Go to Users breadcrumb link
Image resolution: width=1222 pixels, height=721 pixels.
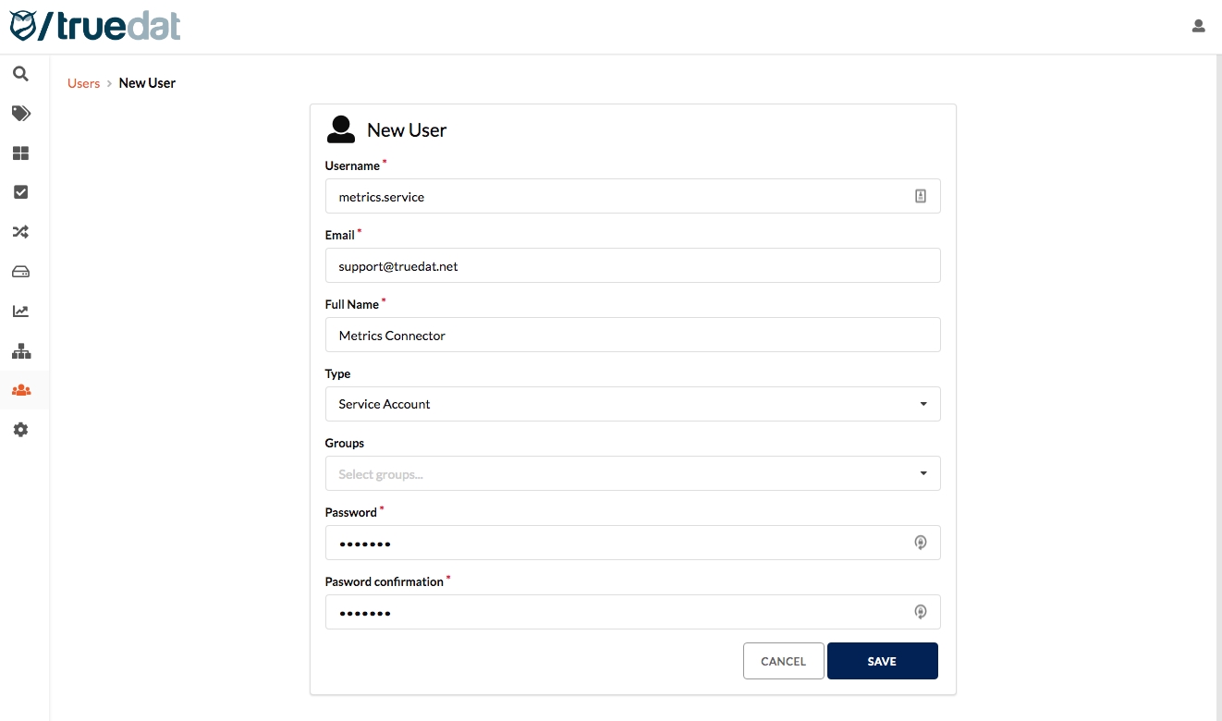83,83
